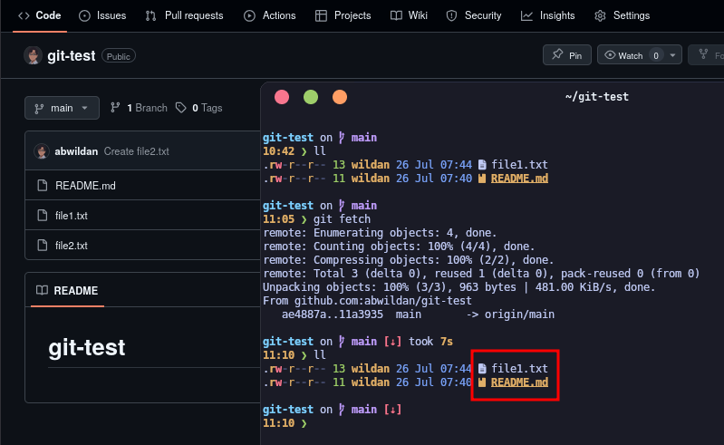Image resolution: width=724 pixels, height=445 pixels.
Task: Click the Issues circle-dot icon
Action: [x=84, y=16]
